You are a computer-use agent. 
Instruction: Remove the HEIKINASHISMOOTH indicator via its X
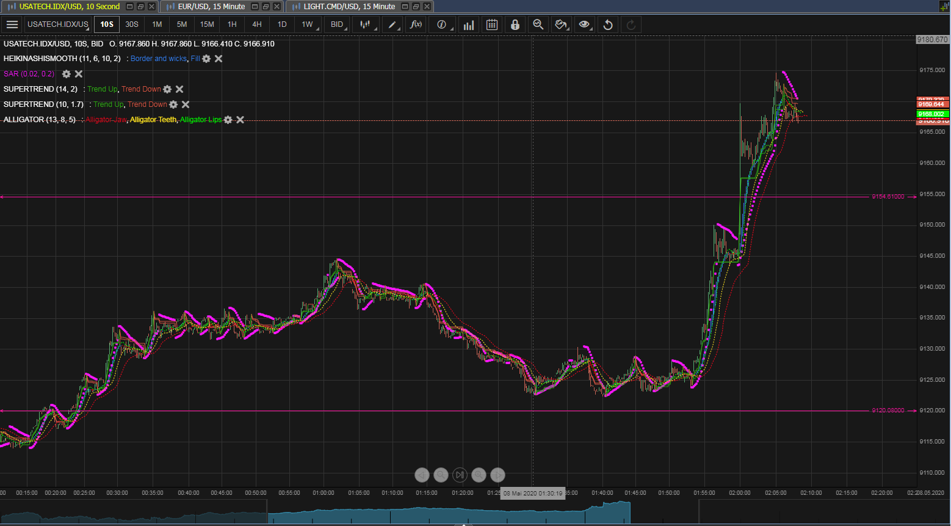[219, 58]
